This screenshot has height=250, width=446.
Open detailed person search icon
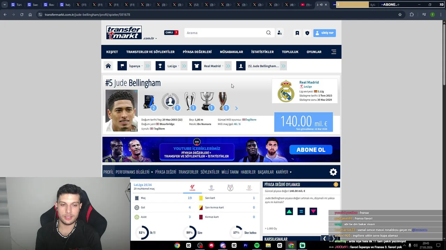(x=279, y=33)
